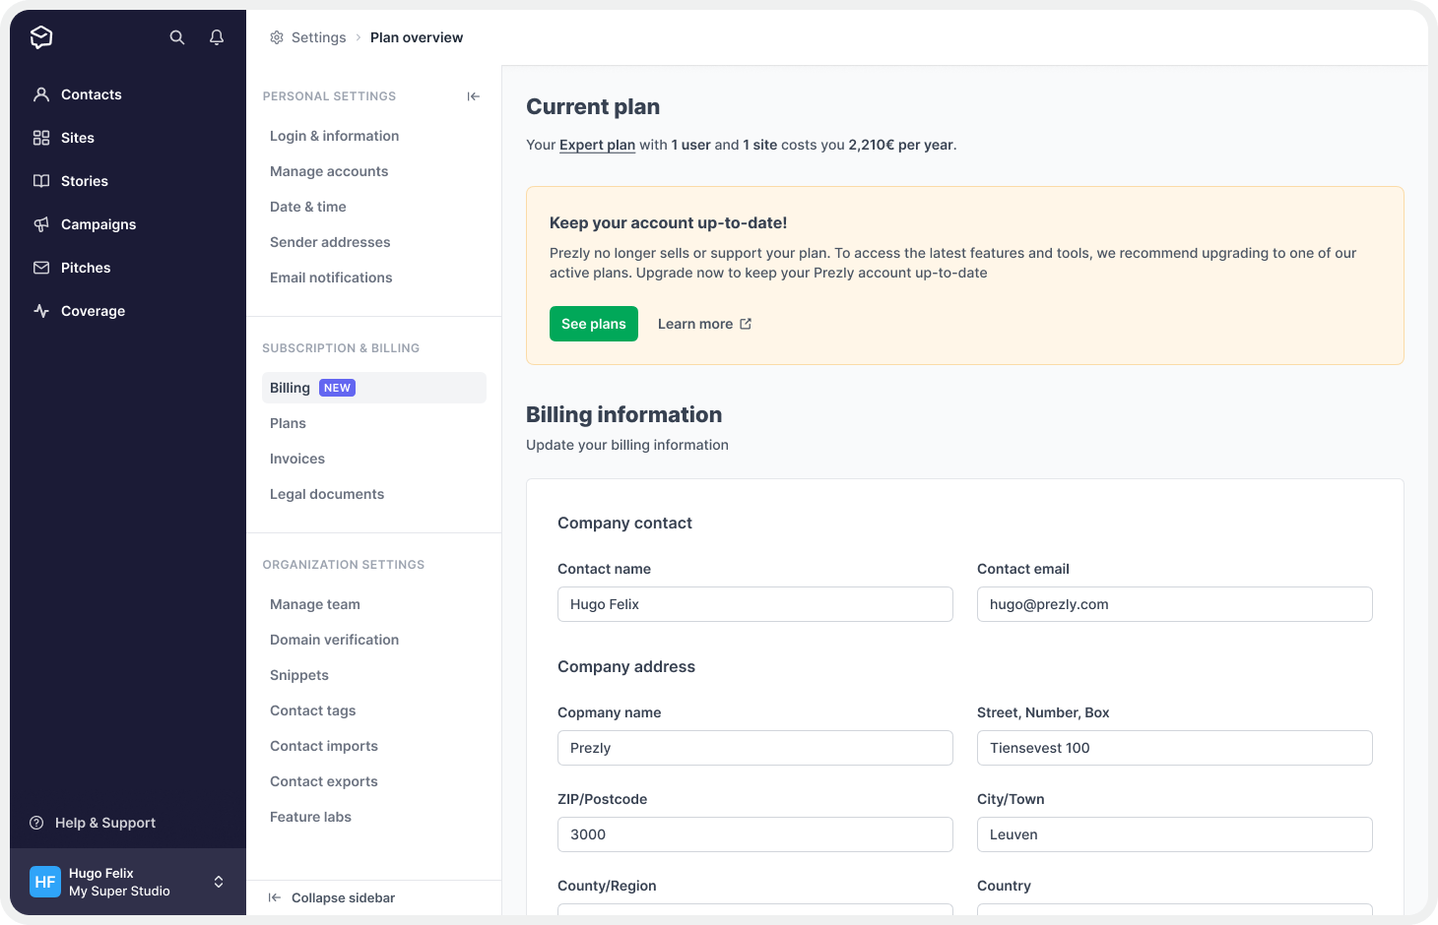
Task: Click the Coverage pulse icon
Action: (x=41, y=311)
